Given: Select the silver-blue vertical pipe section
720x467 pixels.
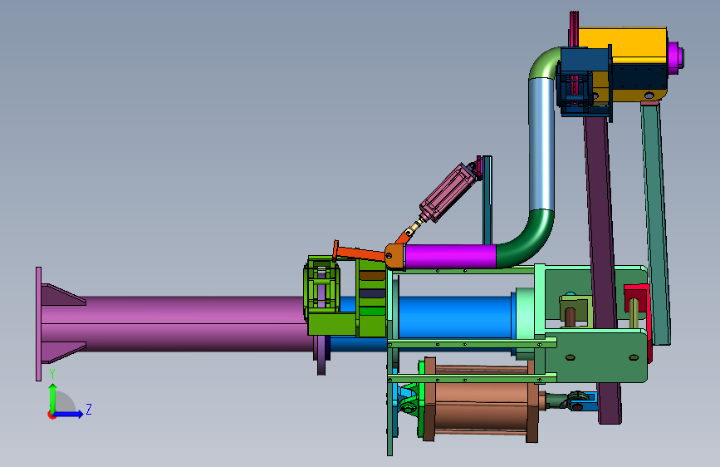Looking at the screenshot, I should [x=541, y=145].
